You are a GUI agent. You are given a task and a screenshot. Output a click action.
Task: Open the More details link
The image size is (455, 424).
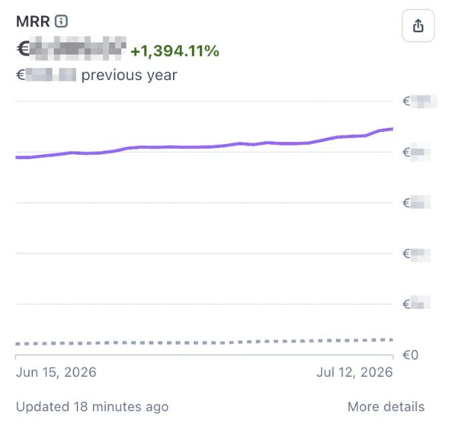[386, 407]
